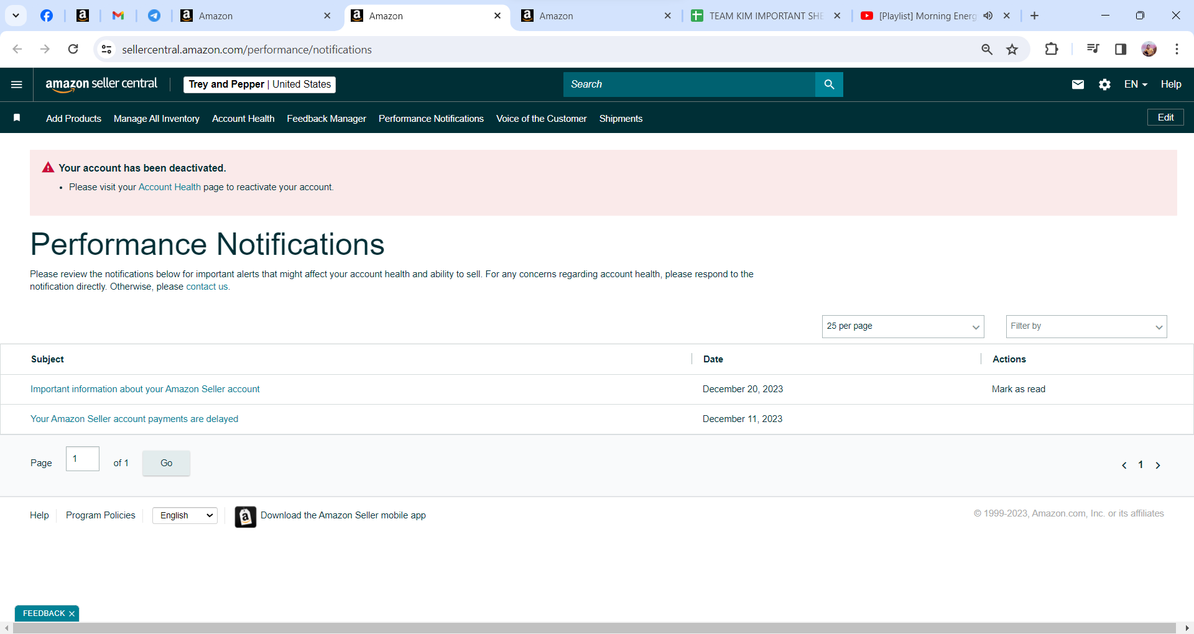Click the search magnifier button

tap(829, 85)
